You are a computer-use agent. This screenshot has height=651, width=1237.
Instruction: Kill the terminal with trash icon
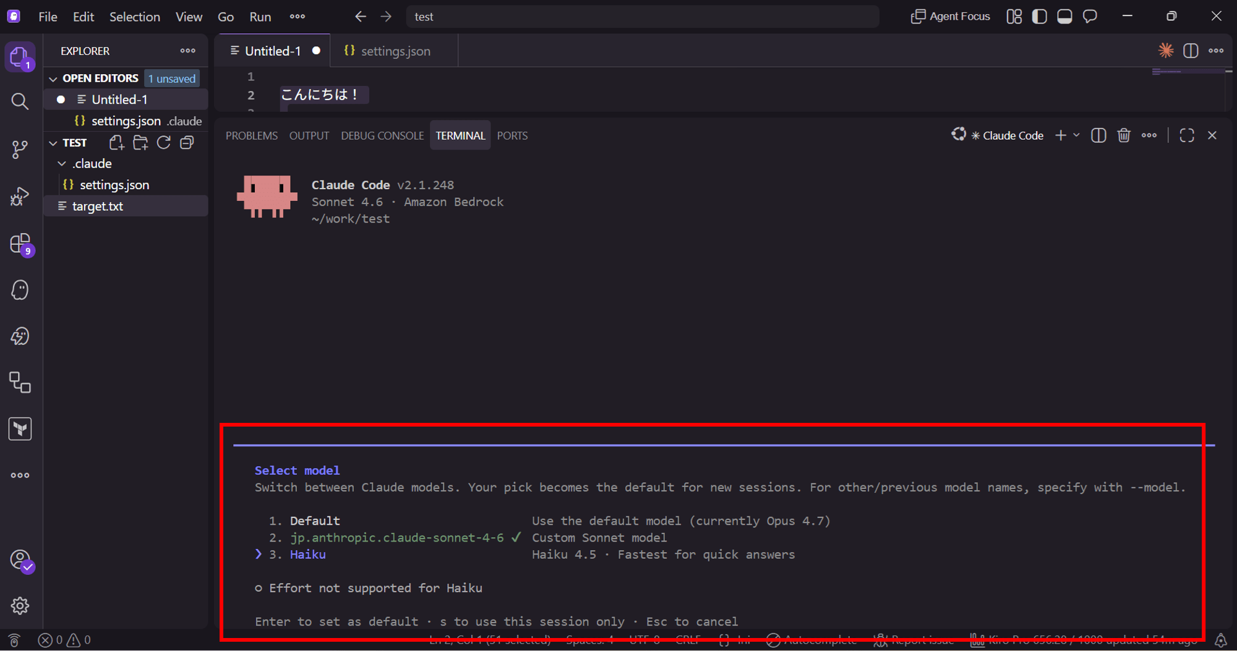pyautogui.click(x=1124, y=135)
